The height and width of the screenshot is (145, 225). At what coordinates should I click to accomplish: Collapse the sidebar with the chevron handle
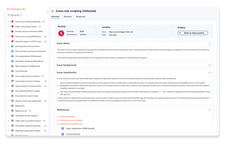48,12
